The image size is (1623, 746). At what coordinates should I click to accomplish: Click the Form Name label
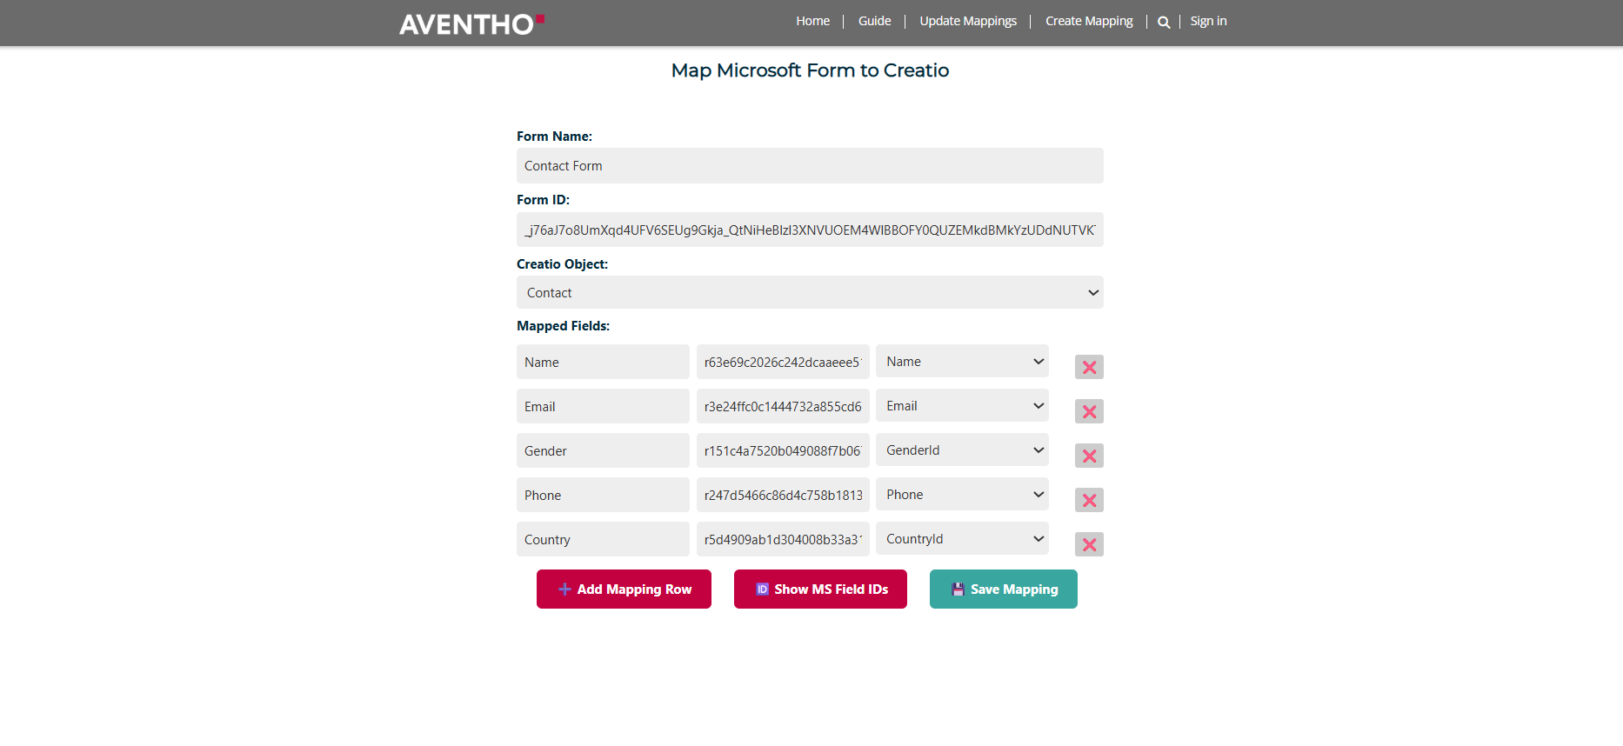click(x=554, y=137)
